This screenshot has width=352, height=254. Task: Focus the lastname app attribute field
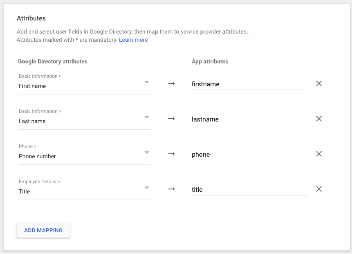point(249,119)
